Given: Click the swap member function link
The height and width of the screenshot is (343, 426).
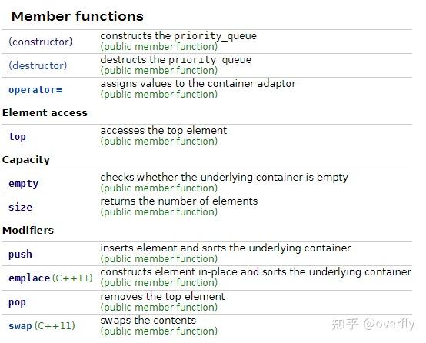Looking at the screenshot, I should point(20,325).
